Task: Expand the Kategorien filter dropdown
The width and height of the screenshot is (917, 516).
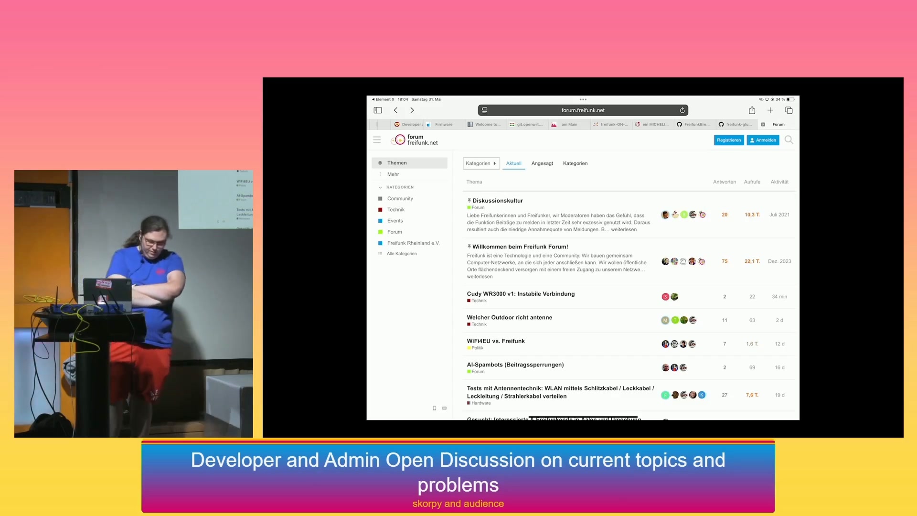Action: [x=480, y=163]
